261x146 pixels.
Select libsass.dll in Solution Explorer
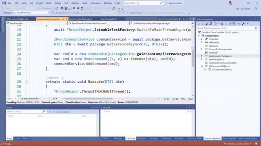(213, 53)
